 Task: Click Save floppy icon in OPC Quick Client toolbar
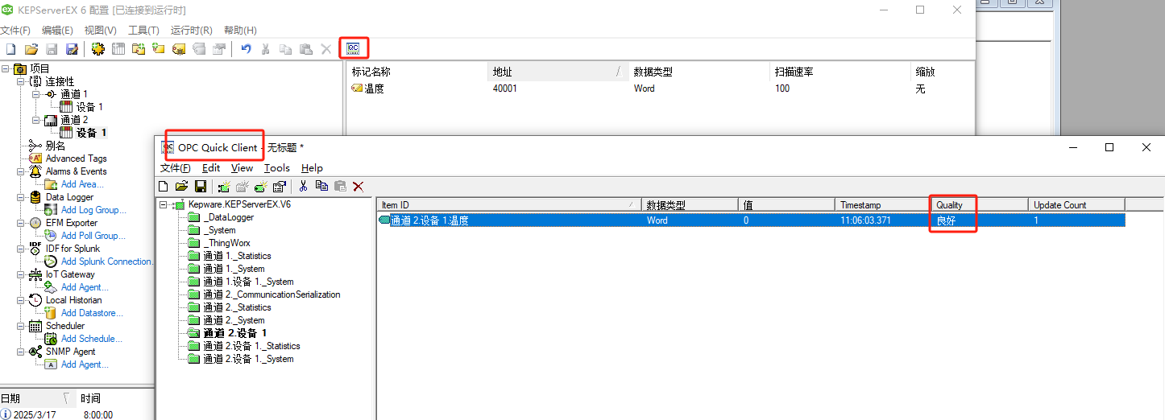pos(201,186)
